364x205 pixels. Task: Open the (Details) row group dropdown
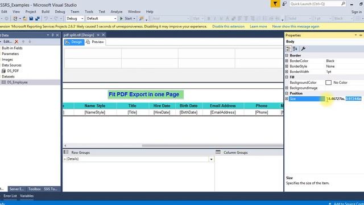click(211, 159)
